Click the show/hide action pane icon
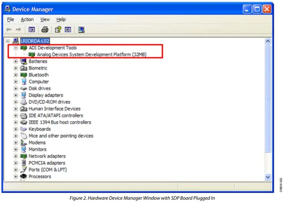The image size is (284, 202). 68,29
